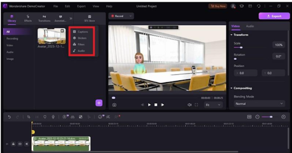This screenshot has height=153, width=292.
Task: Click the Rotation slider handle
Action: pos(235,59)
